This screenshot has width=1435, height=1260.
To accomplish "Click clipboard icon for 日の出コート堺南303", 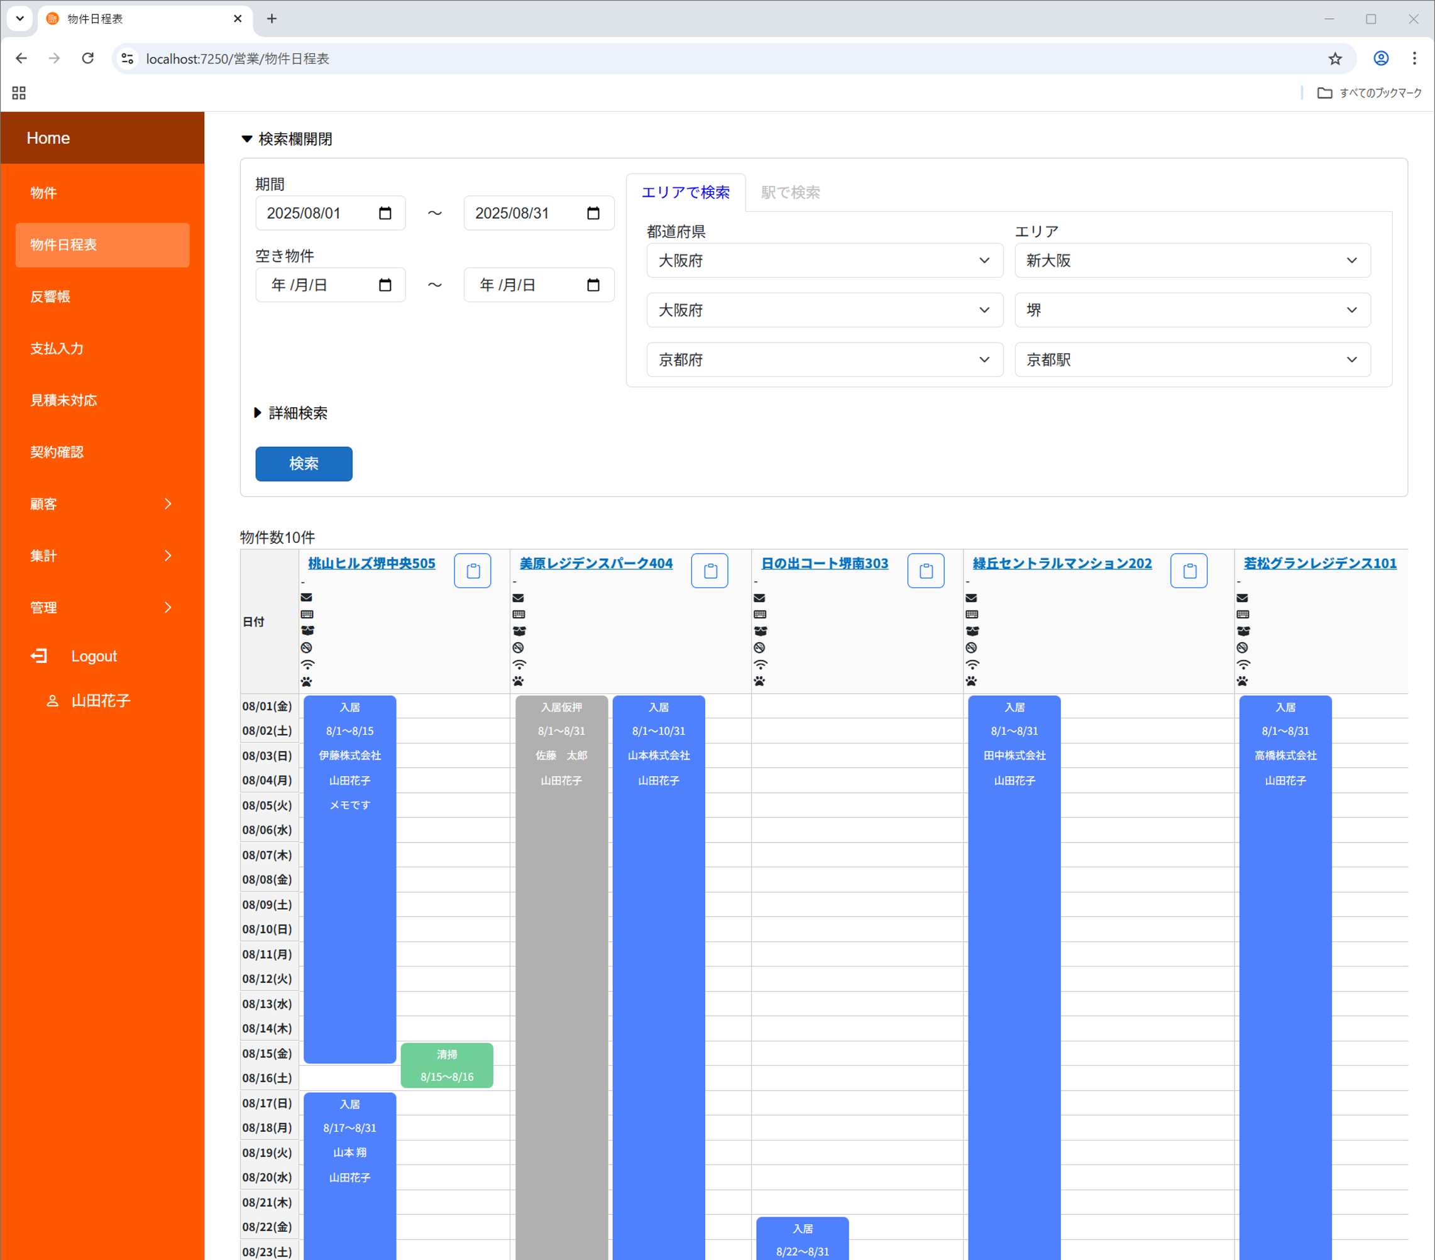I will (x=925, y=571).
